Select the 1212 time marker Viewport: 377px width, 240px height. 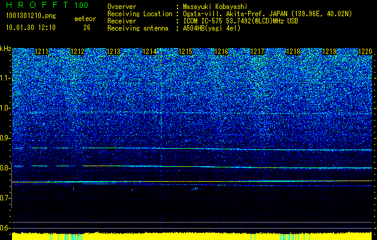click(78, 52)
